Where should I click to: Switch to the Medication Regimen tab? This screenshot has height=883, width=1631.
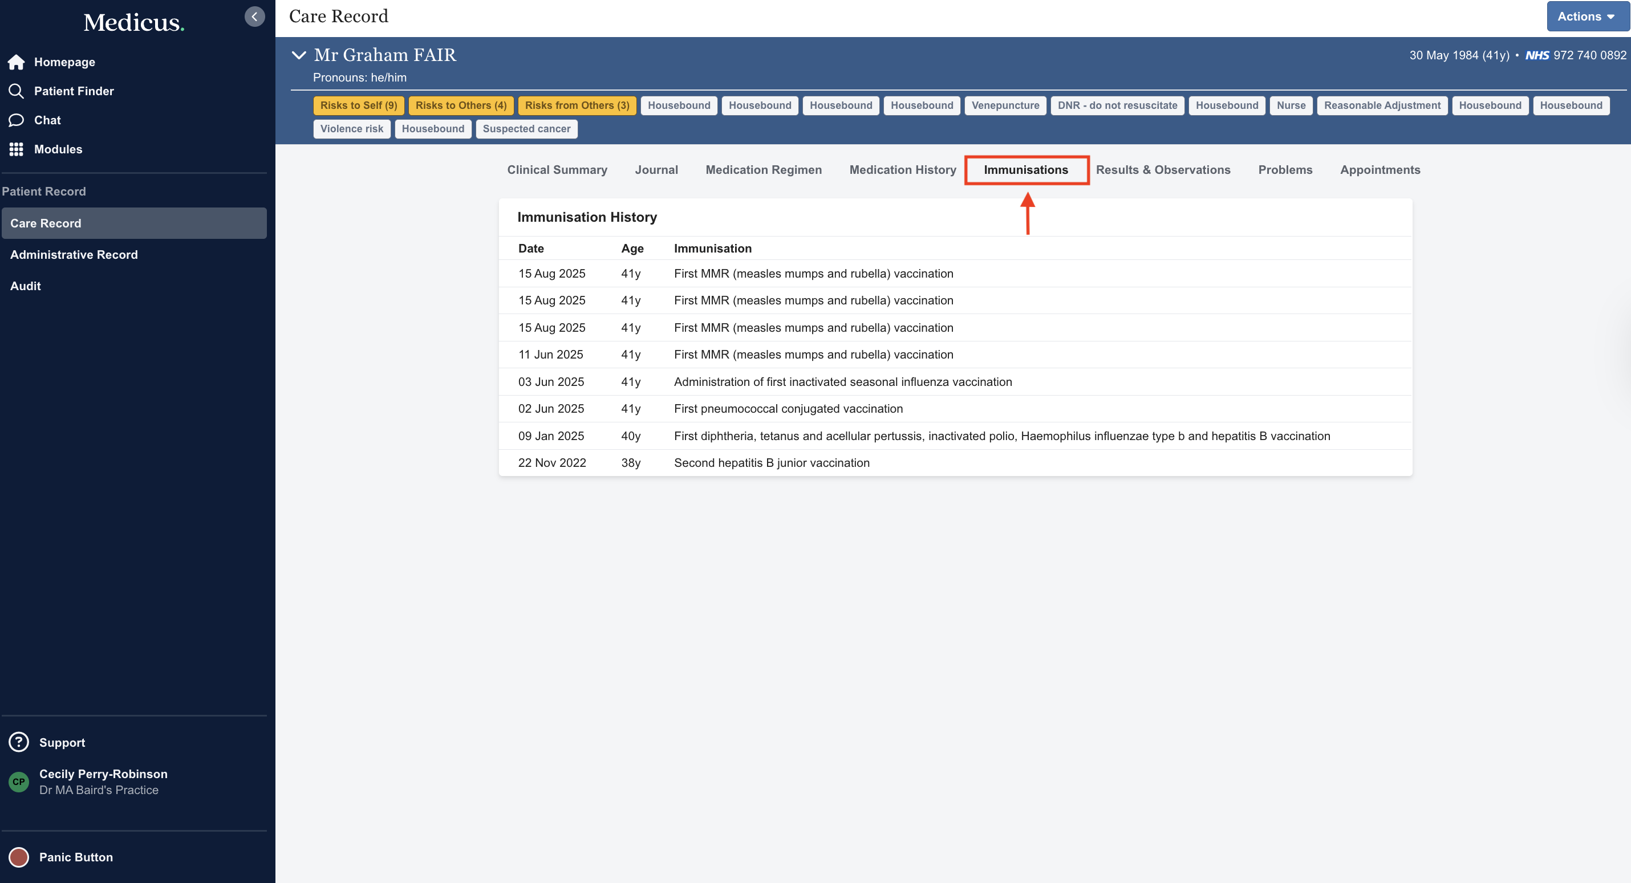pos(764,170)
